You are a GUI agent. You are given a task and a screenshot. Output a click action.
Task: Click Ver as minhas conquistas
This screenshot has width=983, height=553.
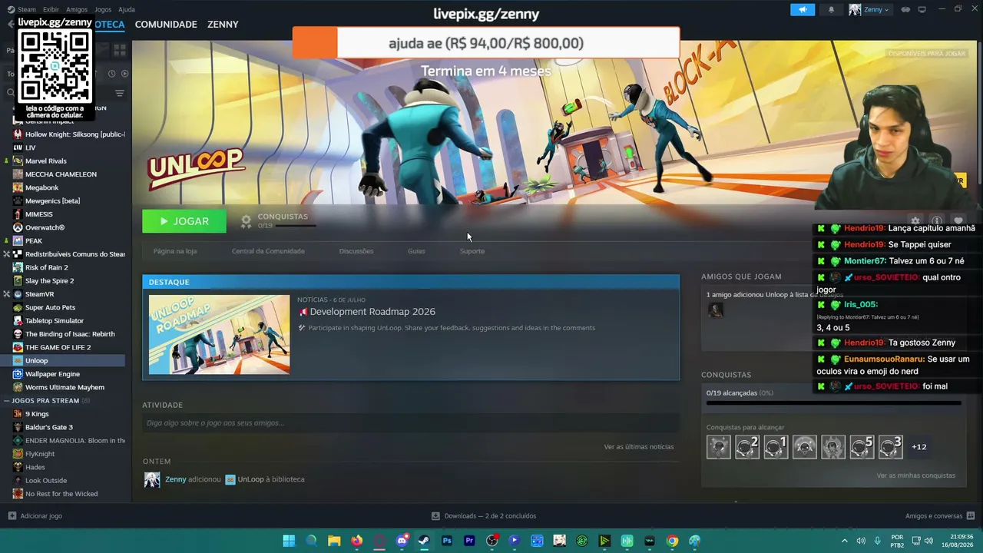[x=916, y=475]
